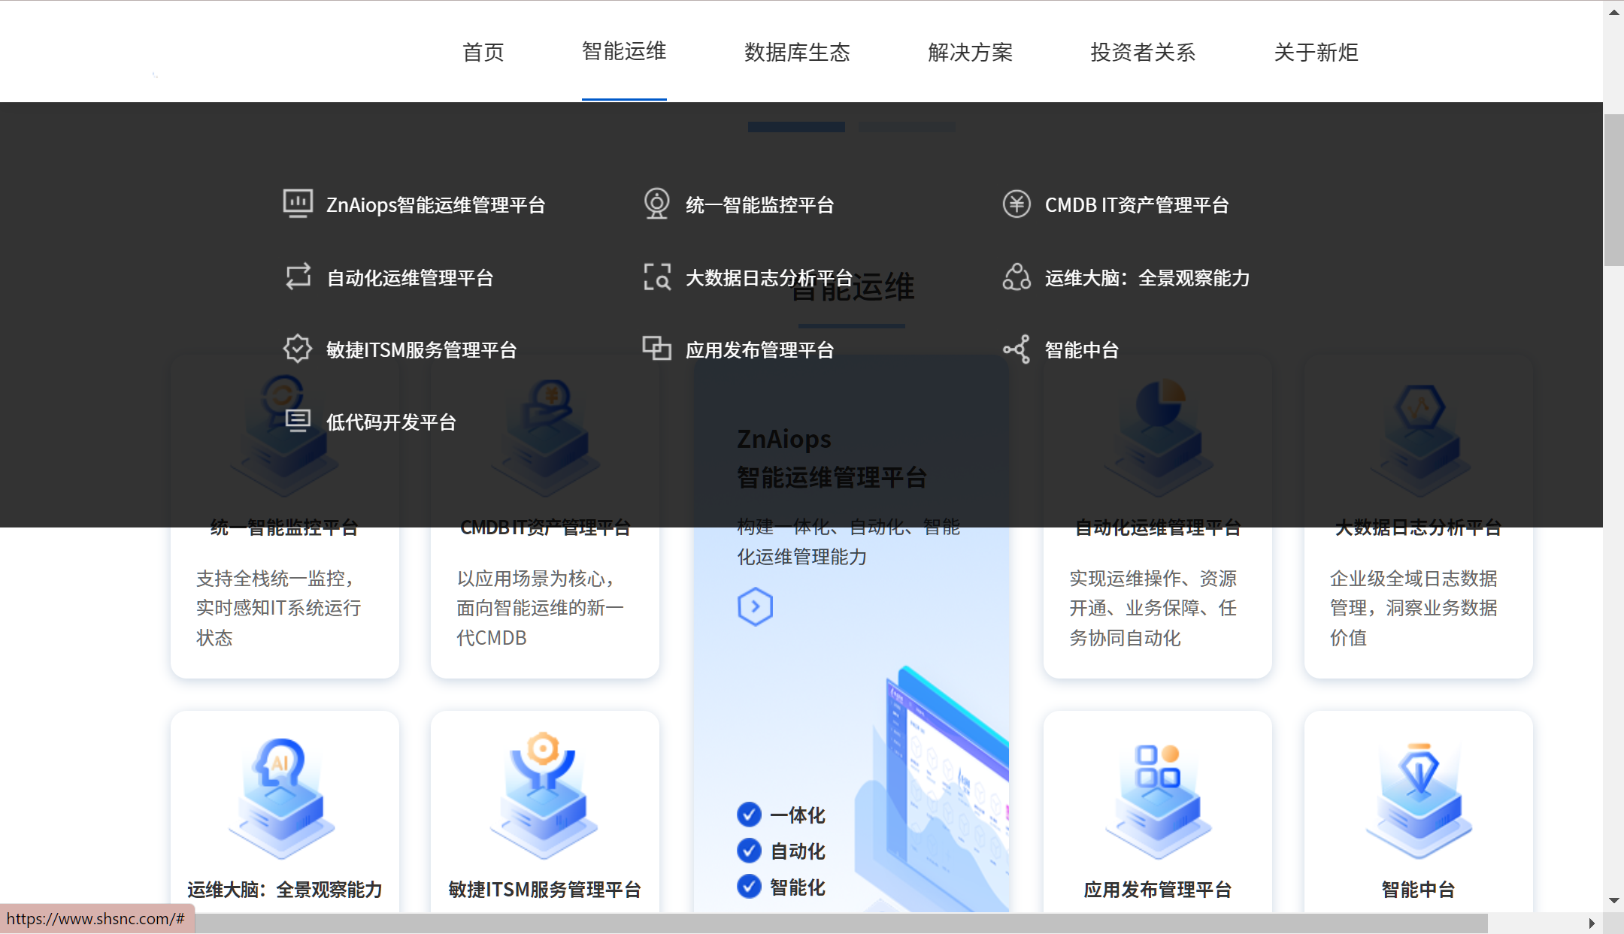The height and width of the screenshot is (934, 1624).
Task: Open the 解决方案 nav dropdown
Action: click(970, 52)
